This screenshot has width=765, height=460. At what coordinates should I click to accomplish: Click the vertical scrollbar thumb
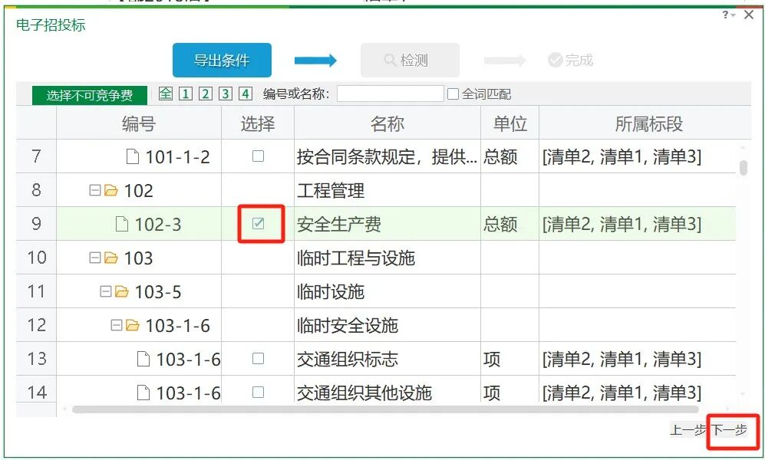click(744, 168)
